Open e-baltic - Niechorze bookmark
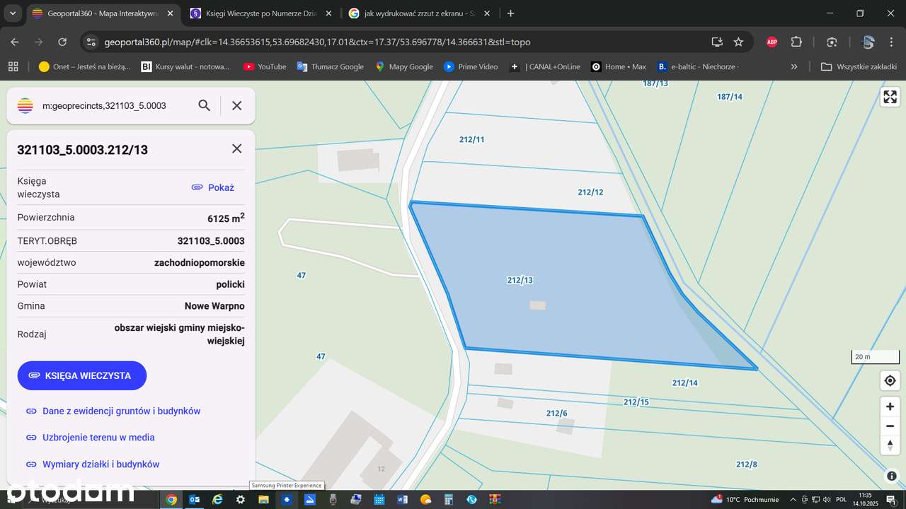Image resolution: width=906 pixels, height=509 pixels. (698, 66)
